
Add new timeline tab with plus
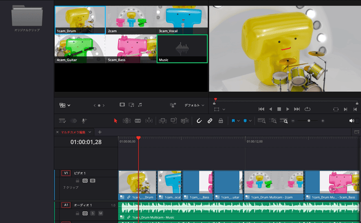(100, 132)
